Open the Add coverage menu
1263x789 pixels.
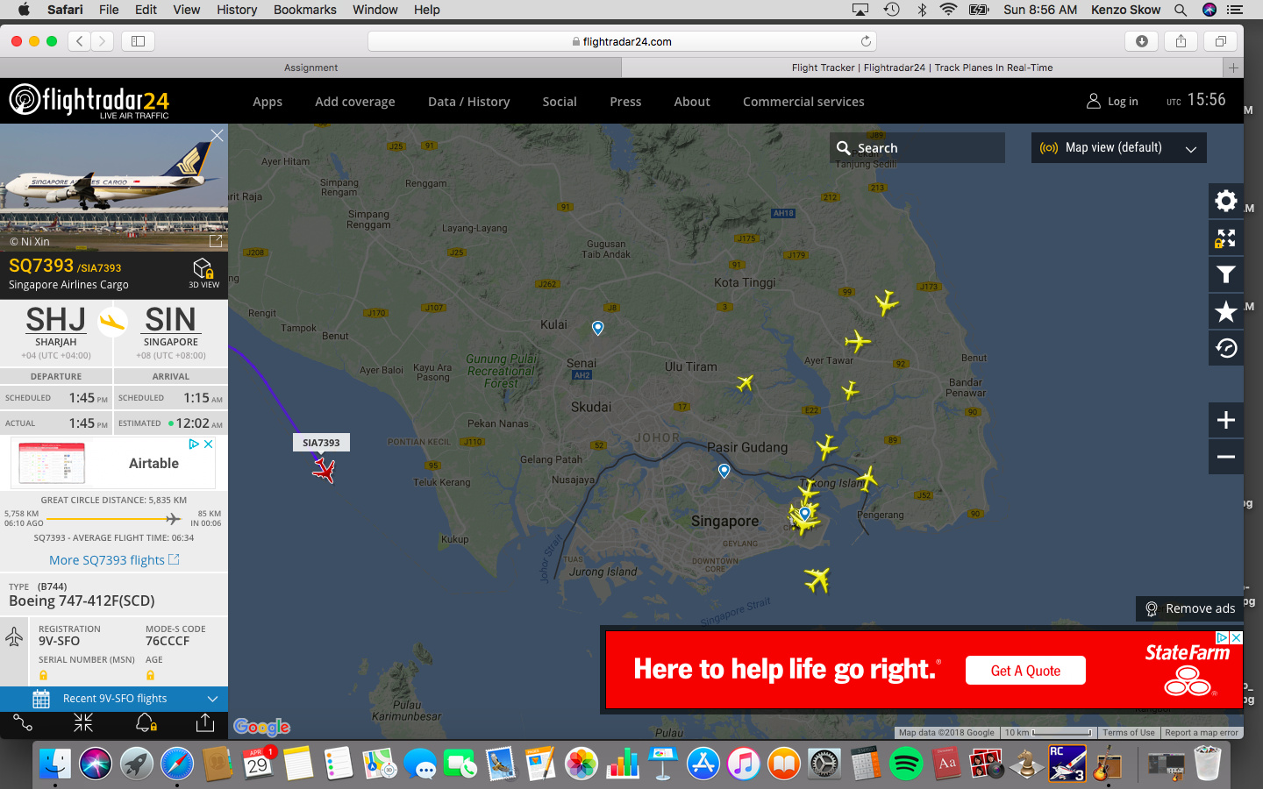click(355, 102)
